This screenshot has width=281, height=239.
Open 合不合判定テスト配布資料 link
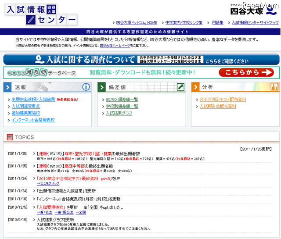(x=223, y=100)
